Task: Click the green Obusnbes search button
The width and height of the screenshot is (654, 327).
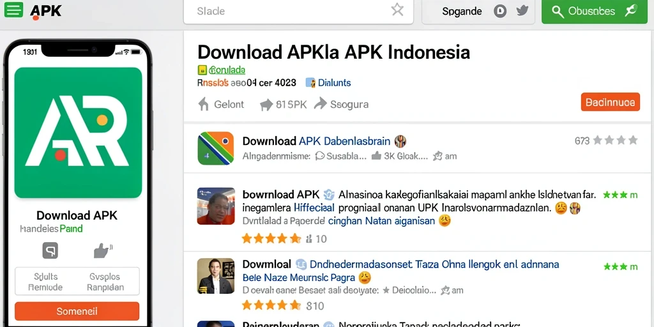Action: point(595,11)
